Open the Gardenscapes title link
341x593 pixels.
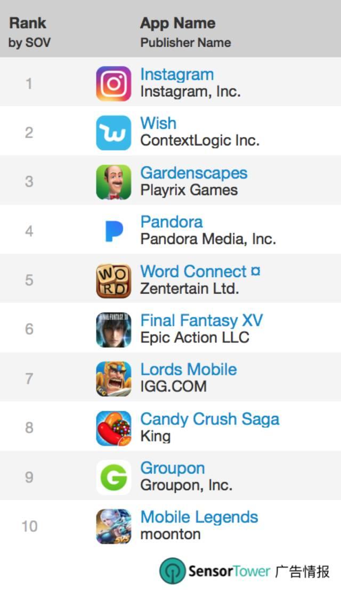(x=194, y=173)
